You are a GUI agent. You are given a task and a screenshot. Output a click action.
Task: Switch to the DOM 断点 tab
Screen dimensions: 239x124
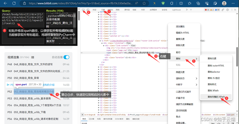(x=119, y=119)
